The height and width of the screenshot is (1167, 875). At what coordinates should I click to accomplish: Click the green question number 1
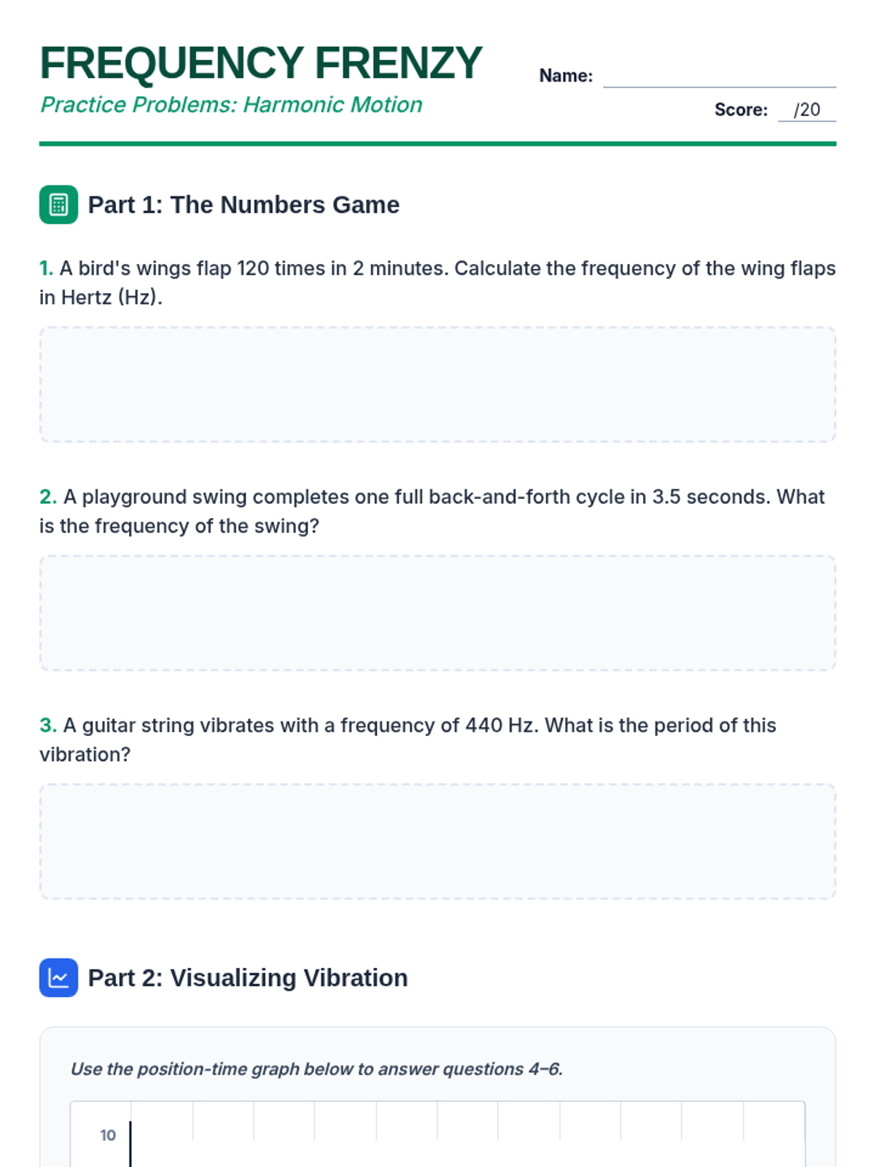pos(46,268)
